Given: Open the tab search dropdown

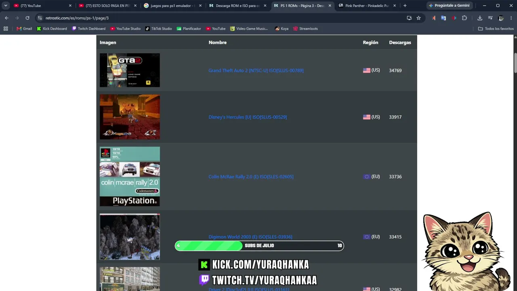Looking at the screenshot, I should [6, 6].
